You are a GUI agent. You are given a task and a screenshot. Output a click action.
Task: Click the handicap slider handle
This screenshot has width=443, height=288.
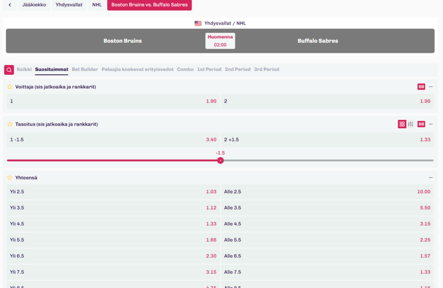(x=220, y=160)
